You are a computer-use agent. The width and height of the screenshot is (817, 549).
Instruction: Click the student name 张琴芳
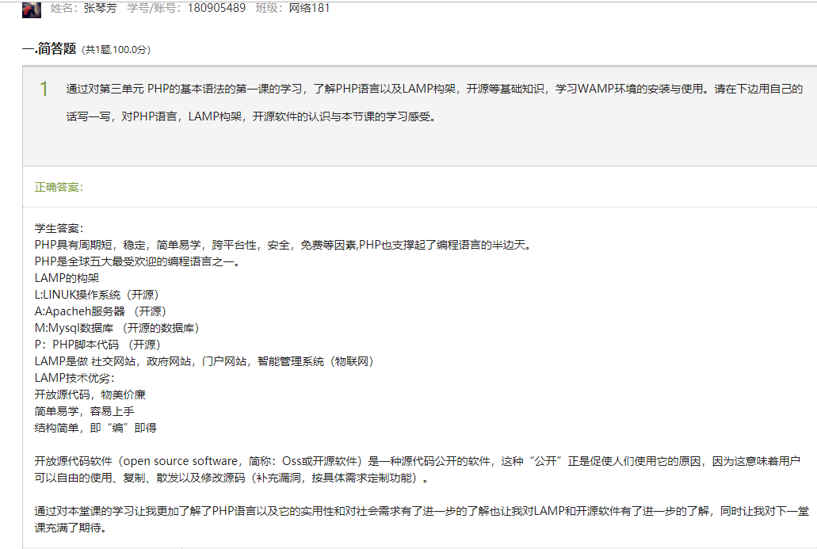101,9
